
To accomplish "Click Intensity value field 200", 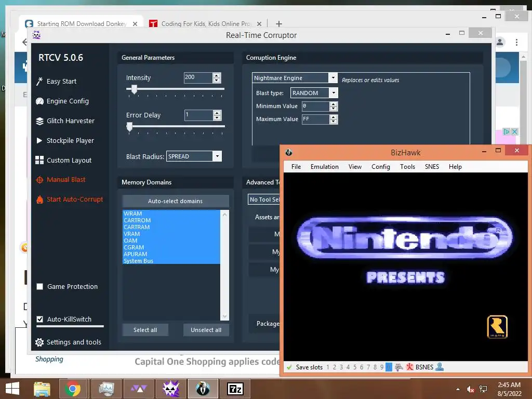I will [x=198, y=77].
